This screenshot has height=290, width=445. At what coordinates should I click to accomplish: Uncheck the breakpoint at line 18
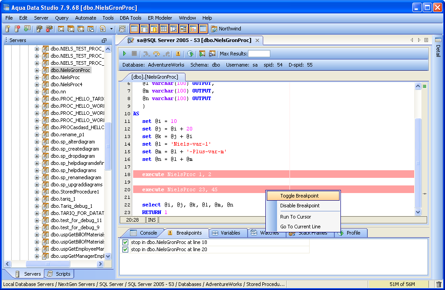point(125,242)
